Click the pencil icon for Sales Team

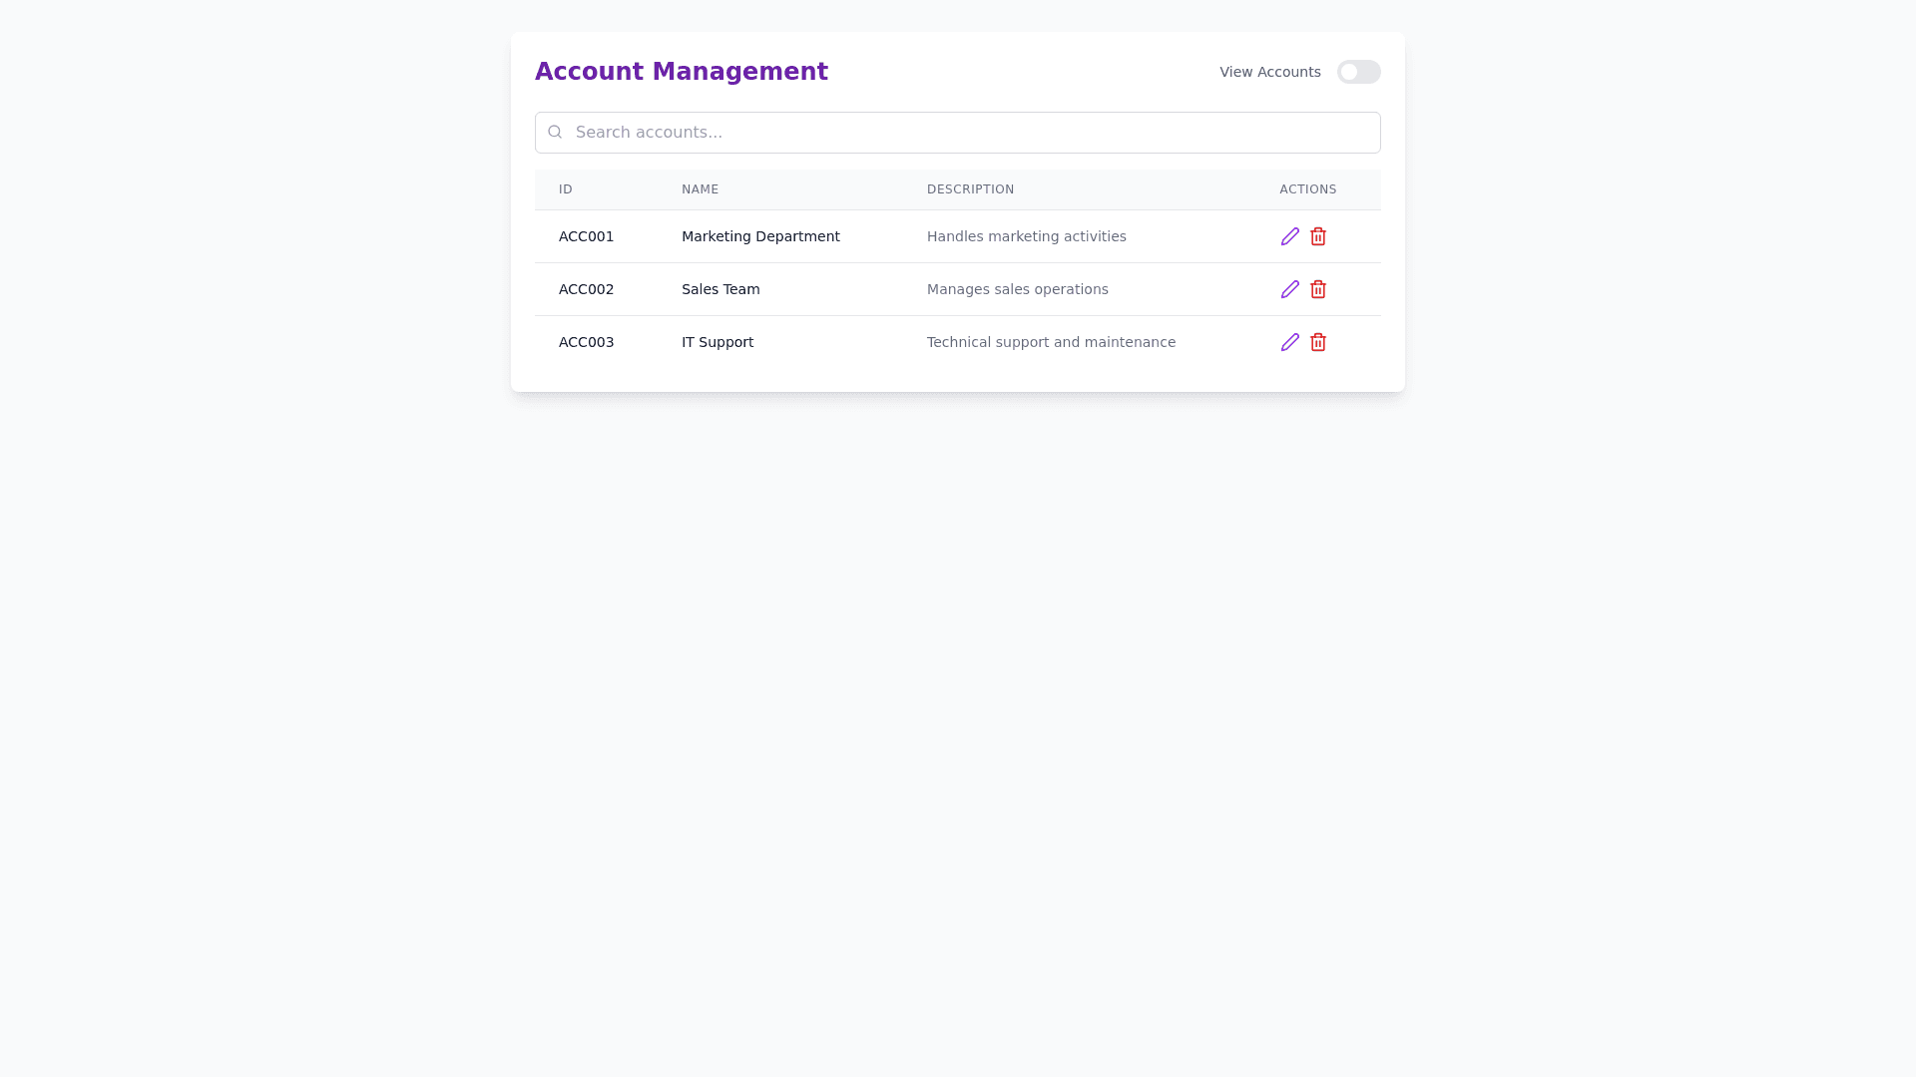pos(1290,289)
